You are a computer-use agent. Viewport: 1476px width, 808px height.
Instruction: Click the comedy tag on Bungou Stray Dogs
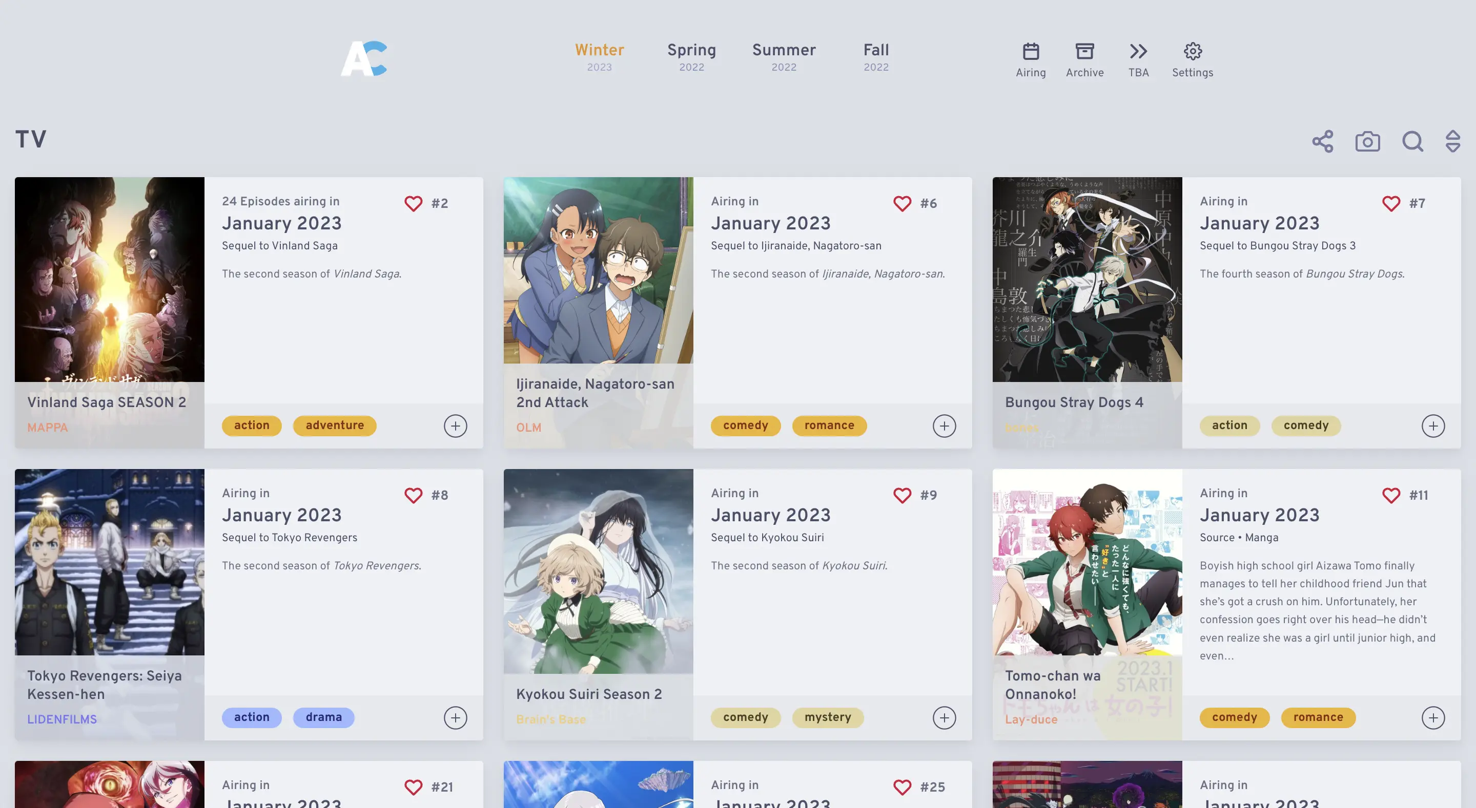(x=1306, y=426)
